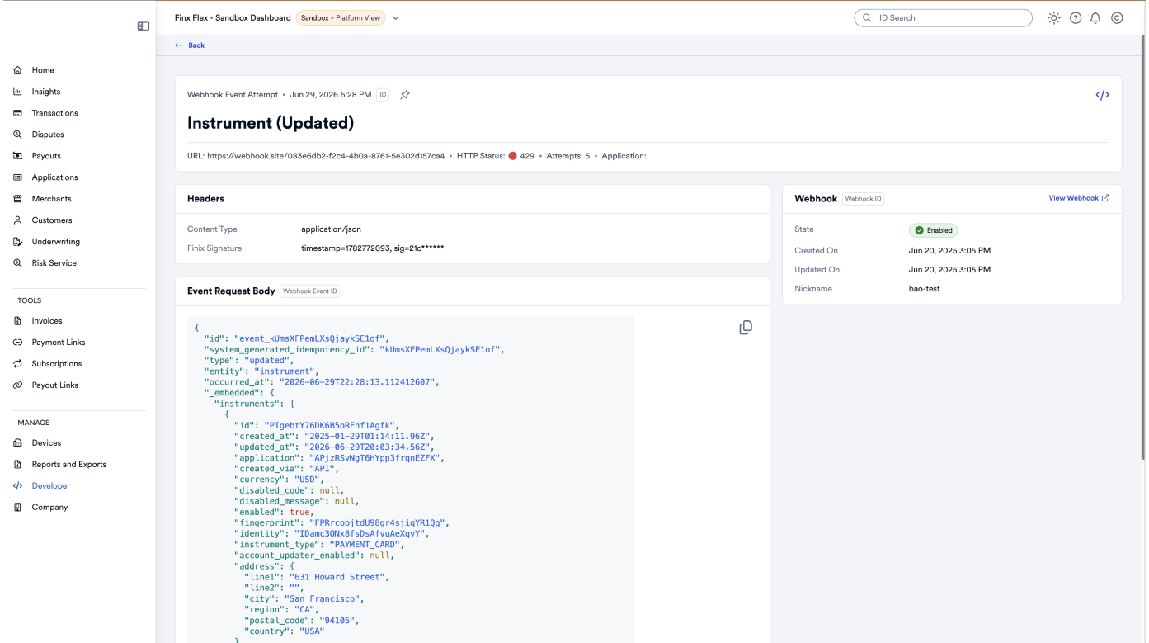1149x643 pixels.
Task: Open the View Webhook link
Action: (x=1079, y=198)
